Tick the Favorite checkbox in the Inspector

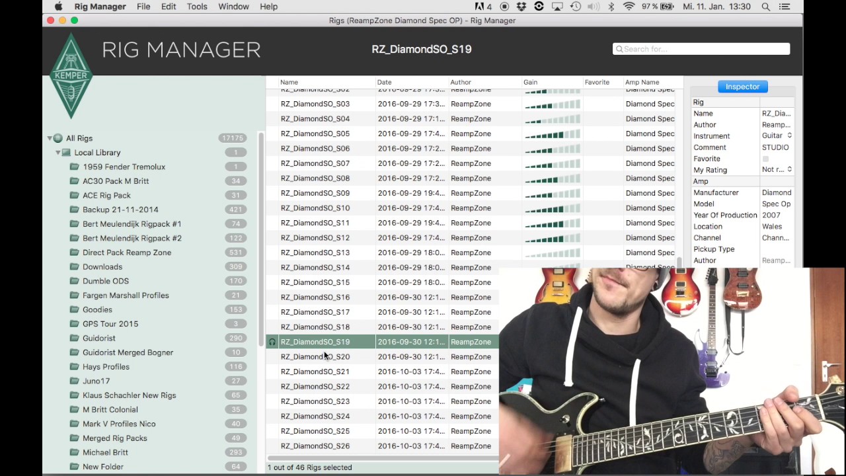click(765, 159)
